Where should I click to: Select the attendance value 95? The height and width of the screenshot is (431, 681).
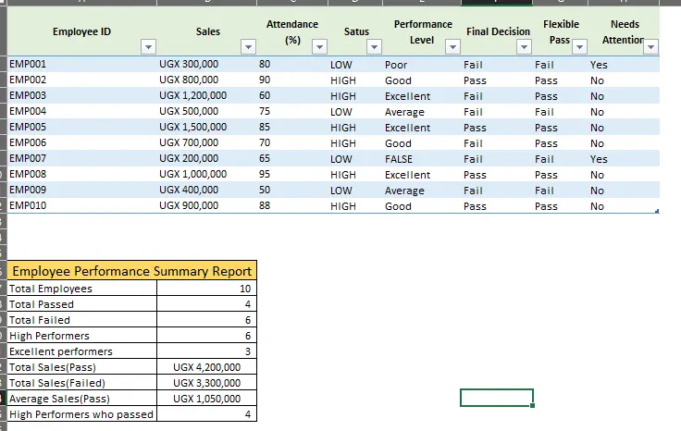tap(292, 174)
